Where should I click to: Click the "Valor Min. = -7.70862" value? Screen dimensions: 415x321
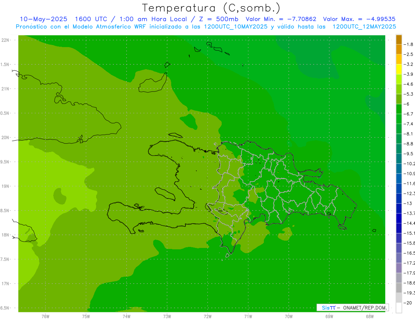tap(282, 19)
